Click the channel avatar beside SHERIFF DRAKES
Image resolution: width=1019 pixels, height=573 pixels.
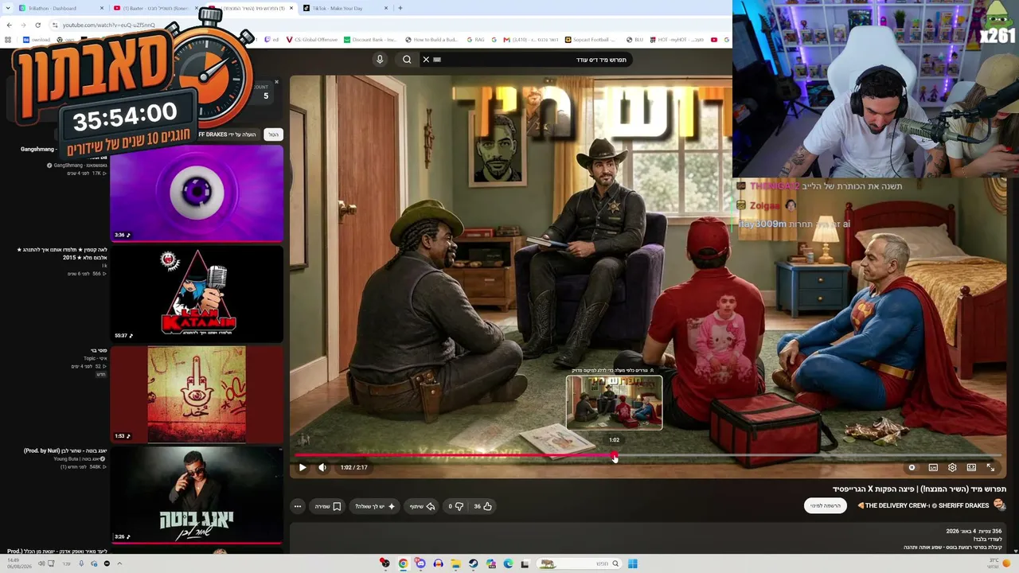[1001, 505]
